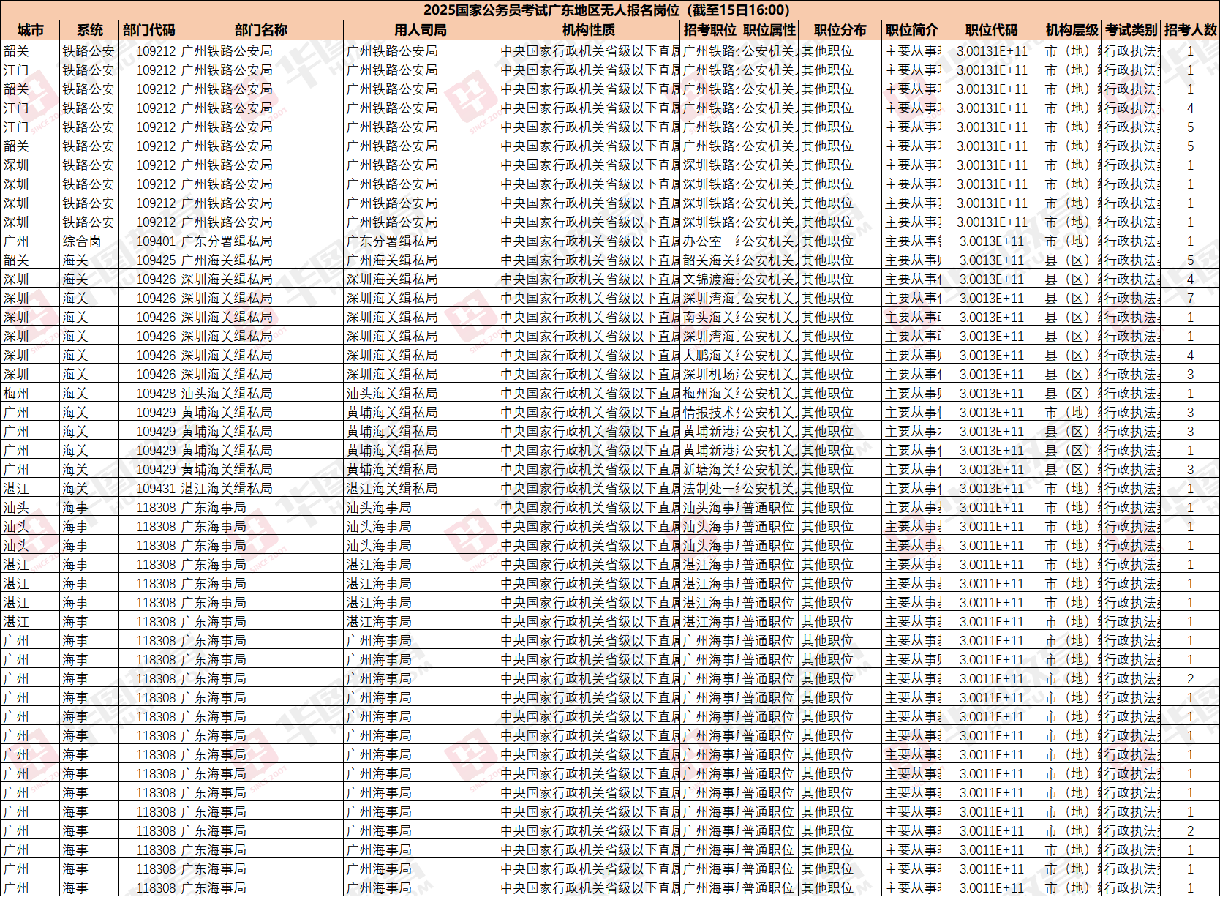Click 梅州海关 in 招考职位 column

[710, 394]
